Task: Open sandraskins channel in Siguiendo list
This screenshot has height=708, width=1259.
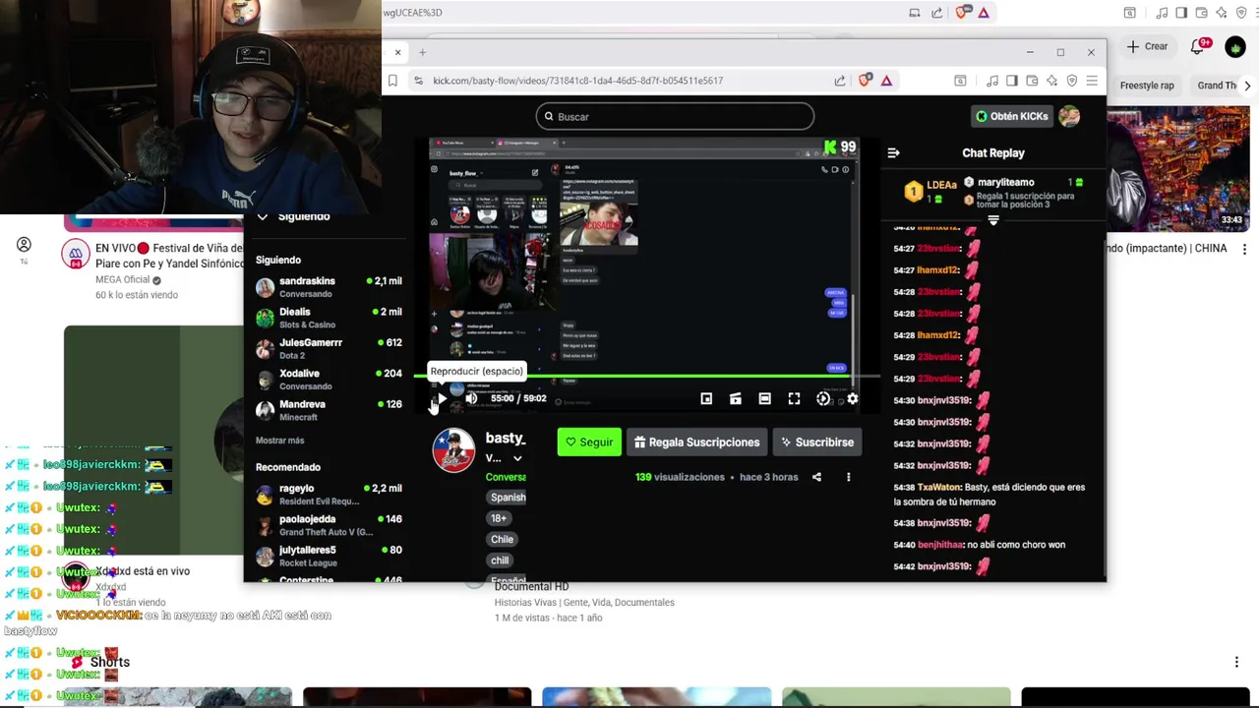Action: 329,286
